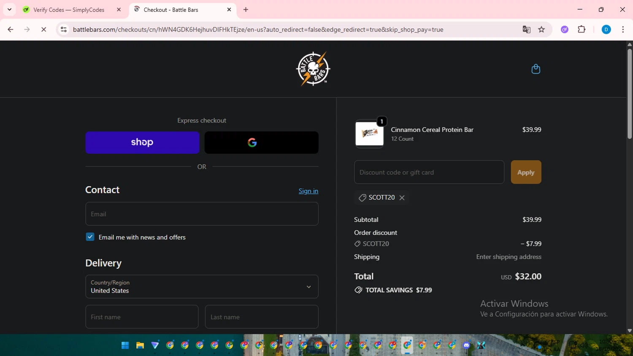
Task: Click the Cinnamon Cereal Protein Bar thumbnail
Action: tap(369, 133)
